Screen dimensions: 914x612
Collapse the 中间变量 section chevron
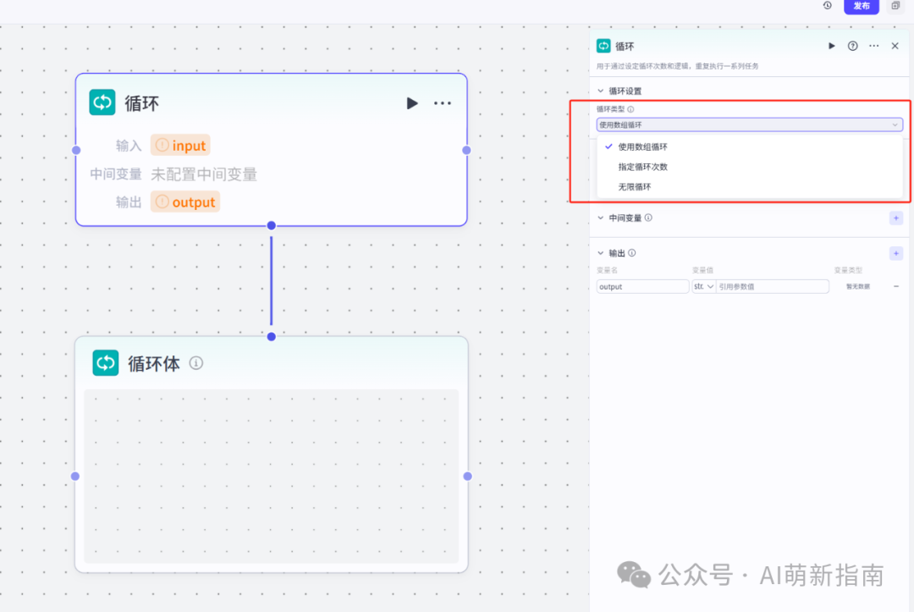pyautogui.click(x=601, y=218)
